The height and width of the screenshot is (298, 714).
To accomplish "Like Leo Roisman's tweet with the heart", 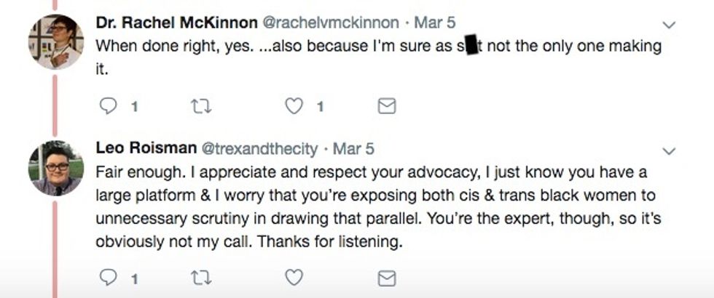I will click(x=294, y=278).
